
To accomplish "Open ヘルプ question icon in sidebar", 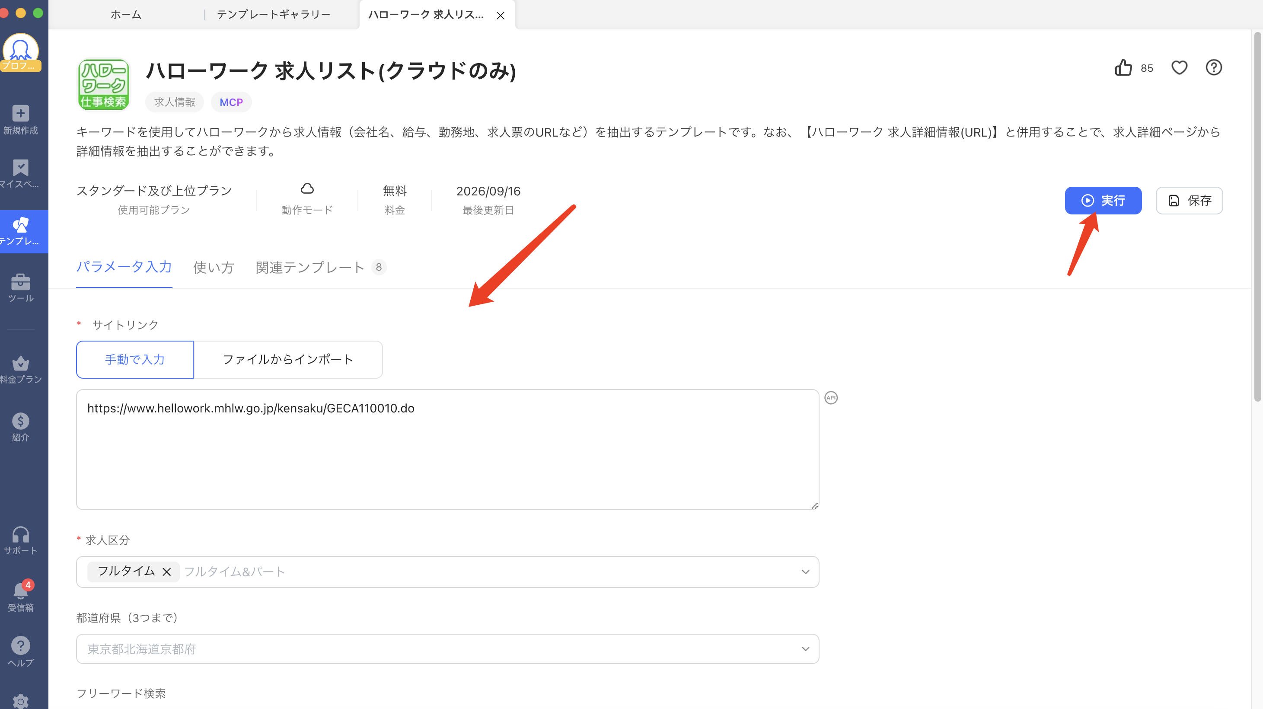I will coord(21,645).
